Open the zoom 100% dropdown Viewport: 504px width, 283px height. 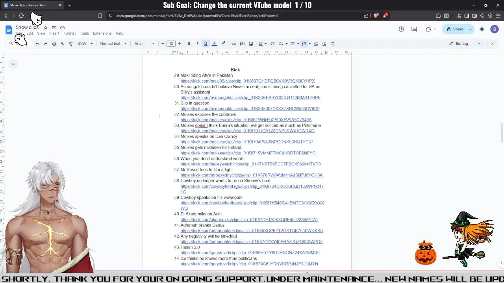coord(85,44)
